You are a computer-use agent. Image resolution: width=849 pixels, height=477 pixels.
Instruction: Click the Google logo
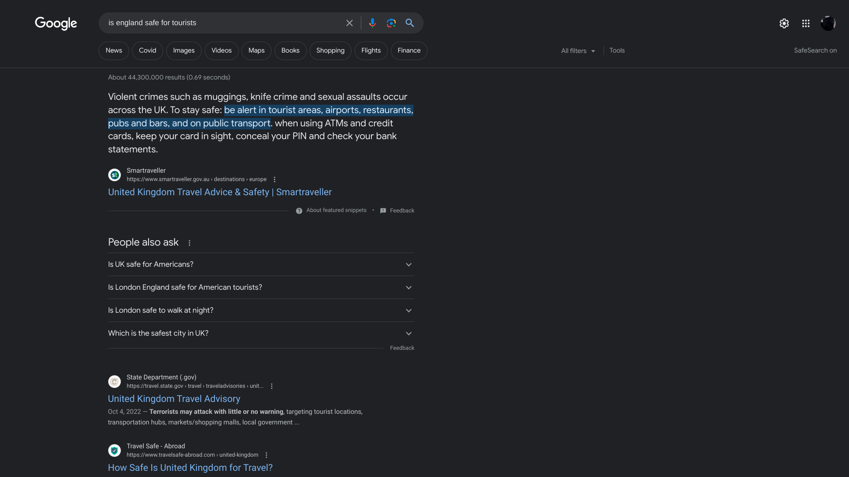point(56,23)
